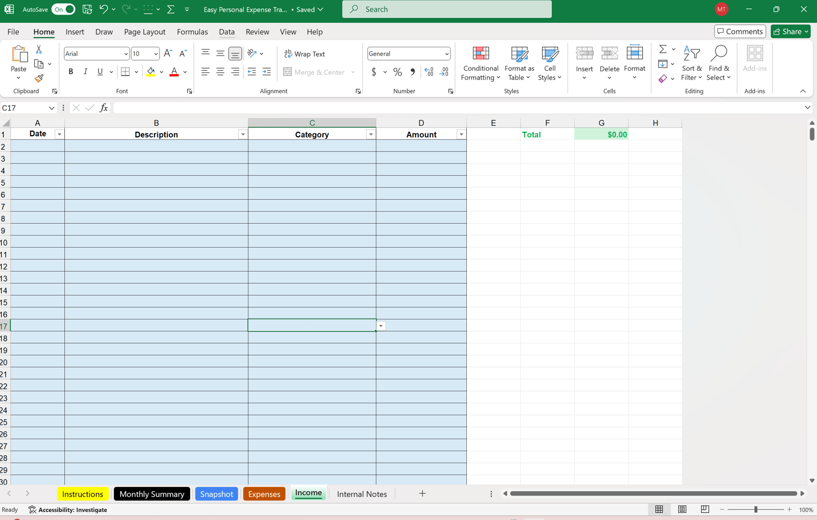Open the data validation dropdown on cell C17
The image size is (817, 520).
[381, 326]
